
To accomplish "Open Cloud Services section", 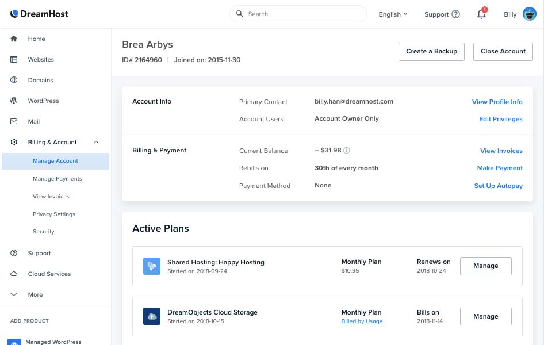I will pos(49,274).
